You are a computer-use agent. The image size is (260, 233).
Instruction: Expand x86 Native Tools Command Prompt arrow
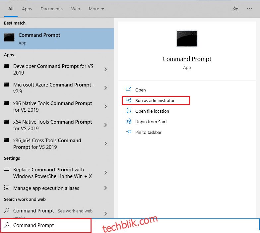(x=105, y=106)
